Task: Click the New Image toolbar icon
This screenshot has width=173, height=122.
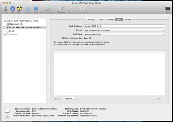Action: coord(62,8)
